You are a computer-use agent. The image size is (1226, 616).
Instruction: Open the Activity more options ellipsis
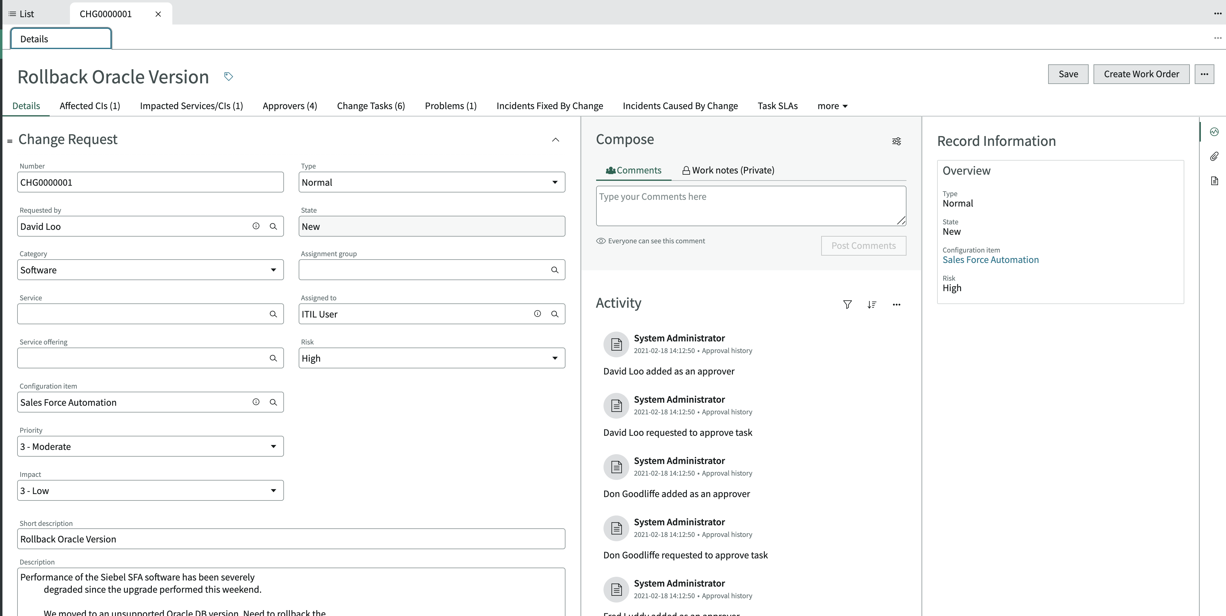896,304
